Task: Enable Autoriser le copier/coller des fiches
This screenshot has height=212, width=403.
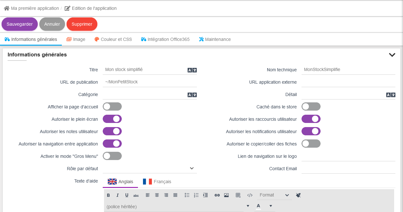Action: click(x=311, y=144)
